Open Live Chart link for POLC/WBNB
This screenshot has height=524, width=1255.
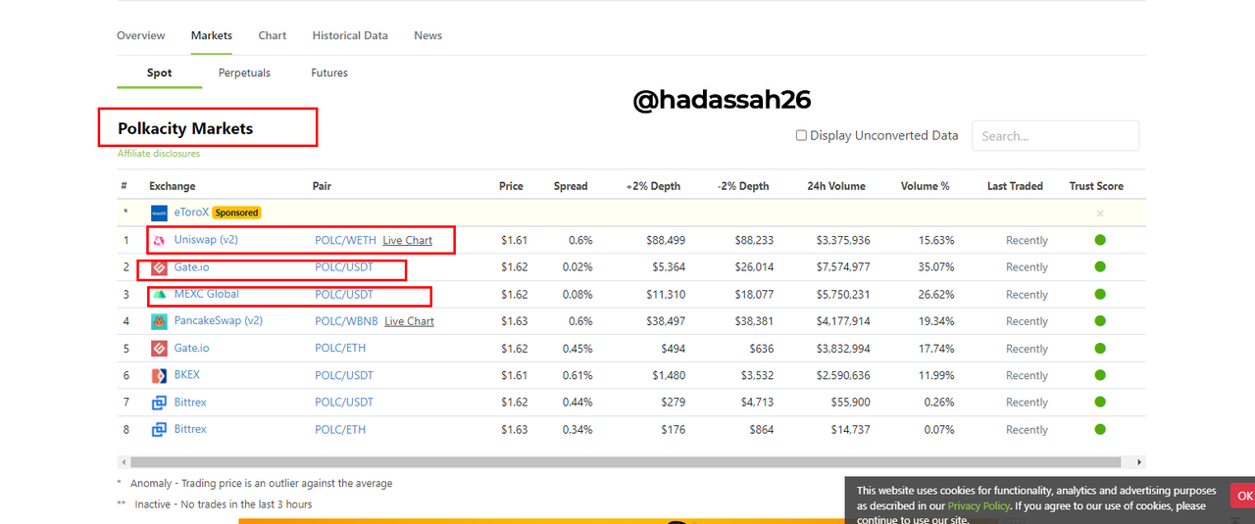[409, 321]
